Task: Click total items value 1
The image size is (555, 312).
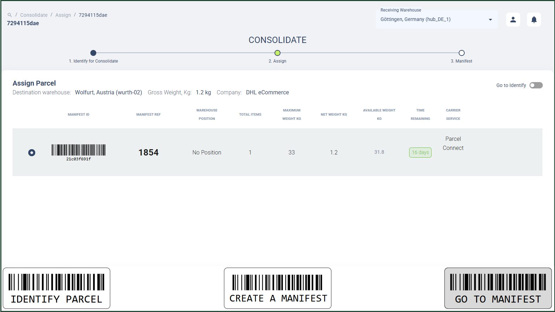Action: tap(250, 153)
